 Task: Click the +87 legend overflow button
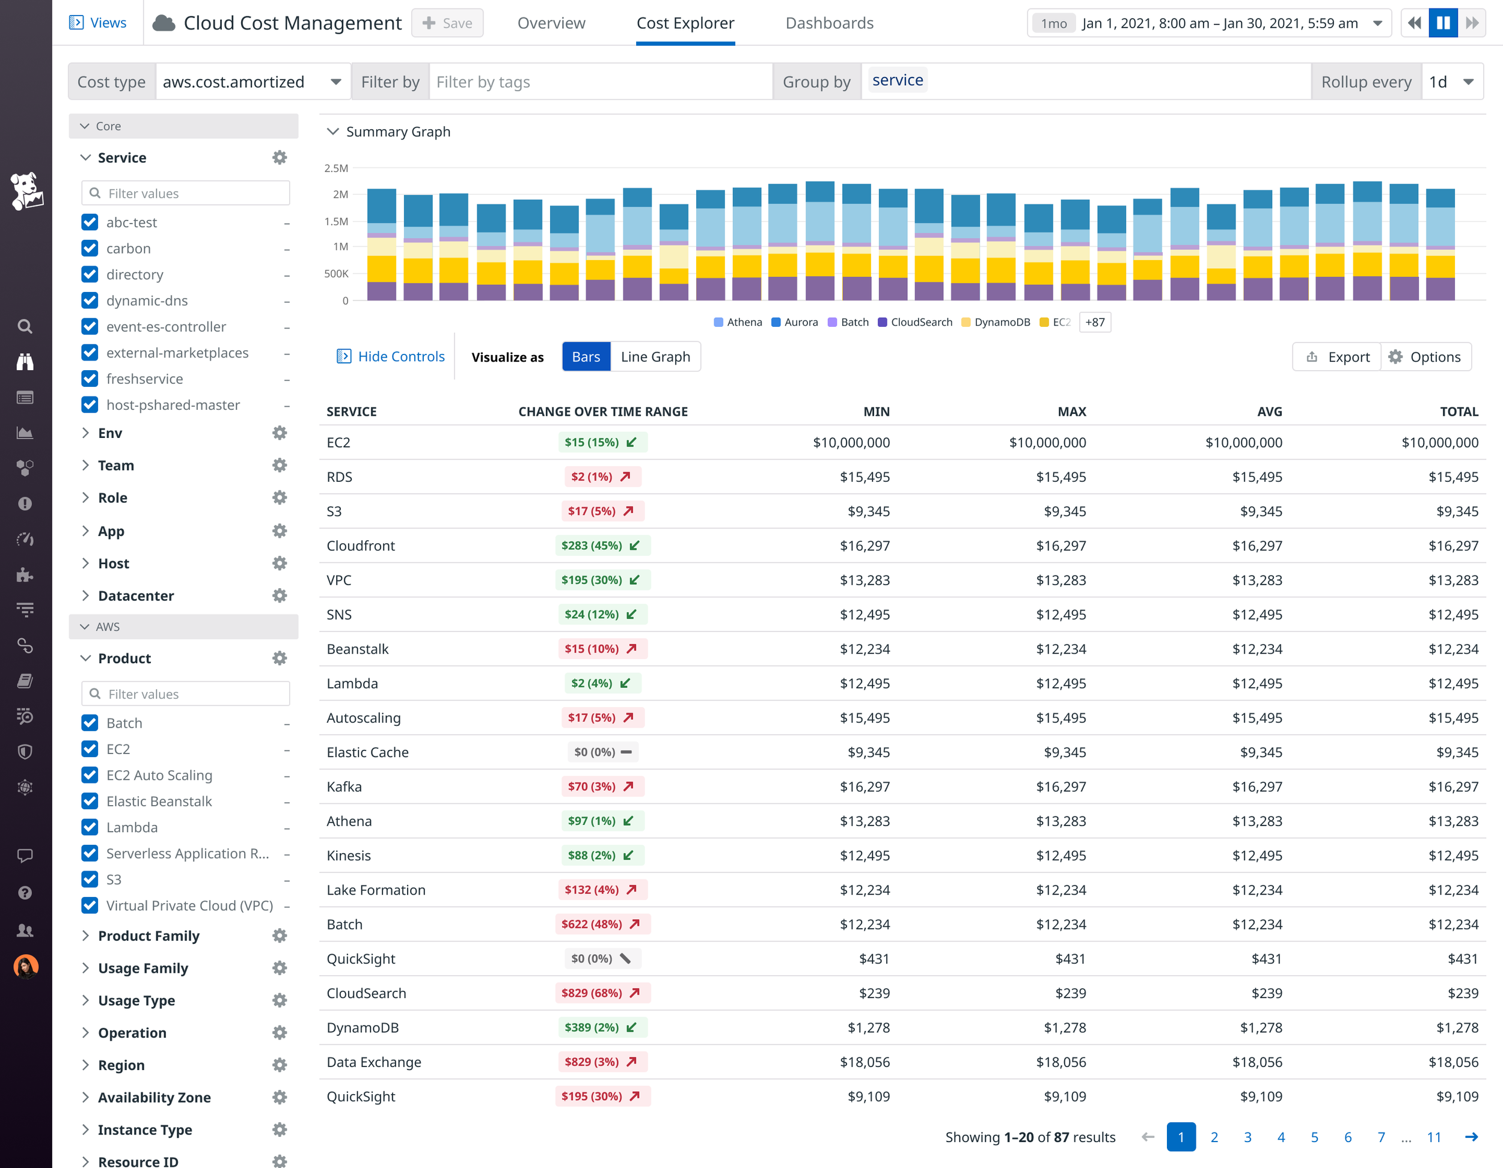tap(1094, 322)
